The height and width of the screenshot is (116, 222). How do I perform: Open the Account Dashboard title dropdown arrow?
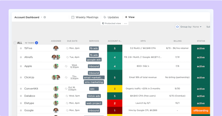(x=42, y=17)
